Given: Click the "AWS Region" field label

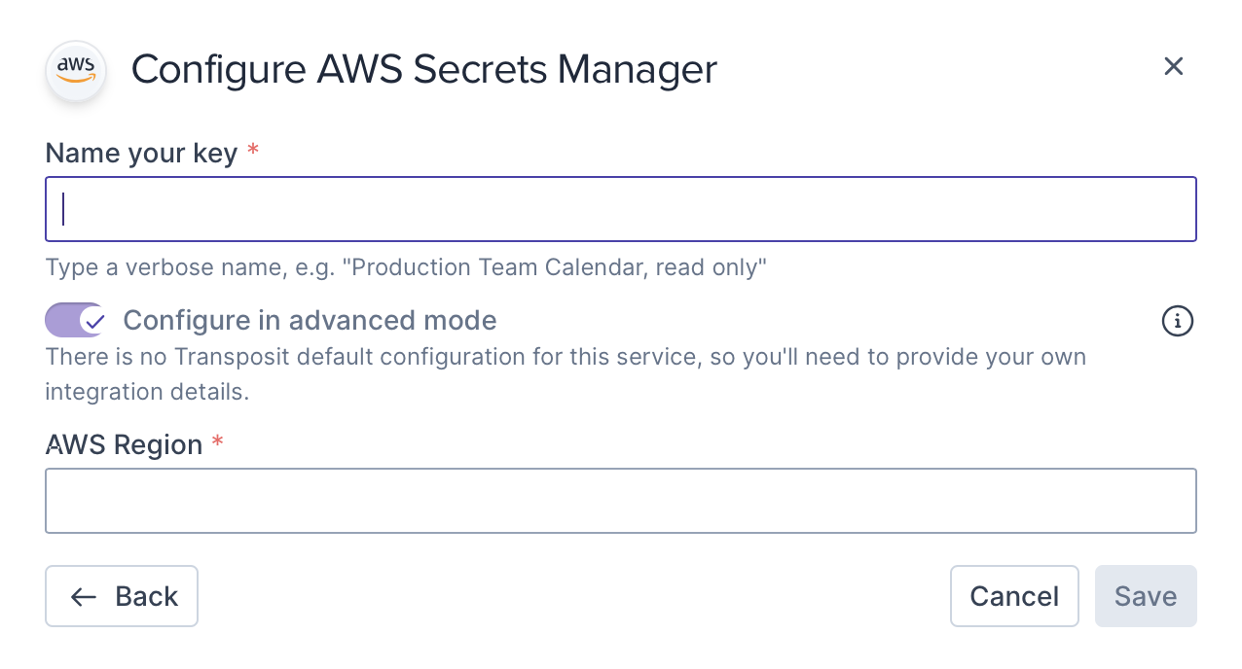Looking at the screenshot, I should tap(124, 444).
